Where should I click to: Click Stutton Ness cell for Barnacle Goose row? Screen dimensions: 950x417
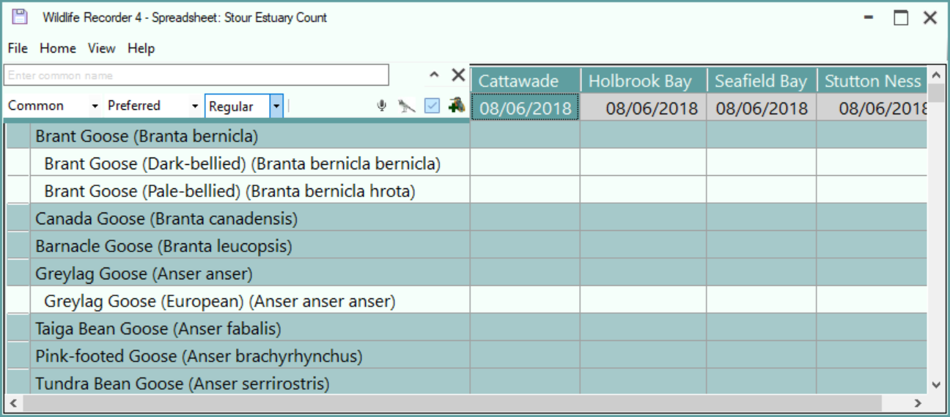[x=872, y=246]
